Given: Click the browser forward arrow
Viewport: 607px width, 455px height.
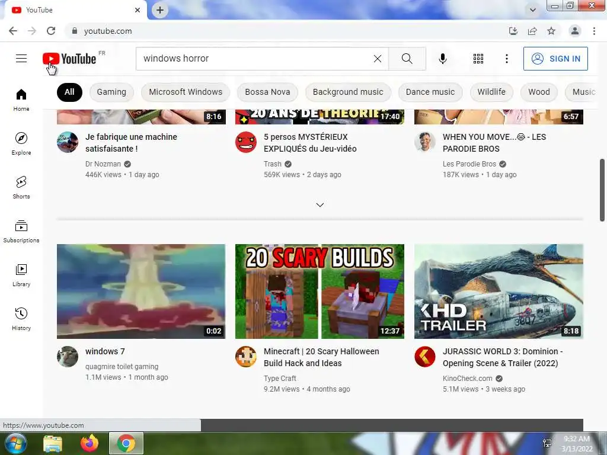Looking at the screenshot, I should click(32, 31).
